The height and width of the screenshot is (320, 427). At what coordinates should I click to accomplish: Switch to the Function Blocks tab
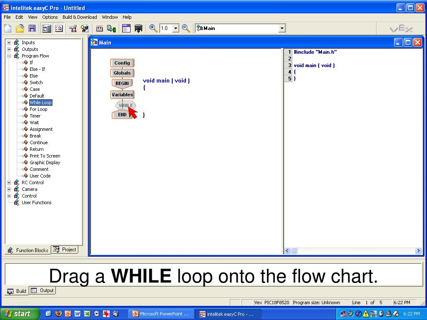28,250
